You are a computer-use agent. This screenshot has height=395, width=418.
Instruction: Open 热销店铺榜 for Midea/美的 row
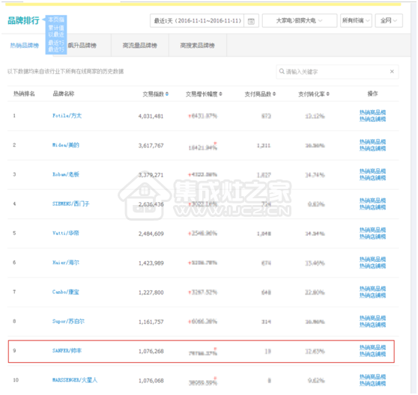click(x=372, y=148)
